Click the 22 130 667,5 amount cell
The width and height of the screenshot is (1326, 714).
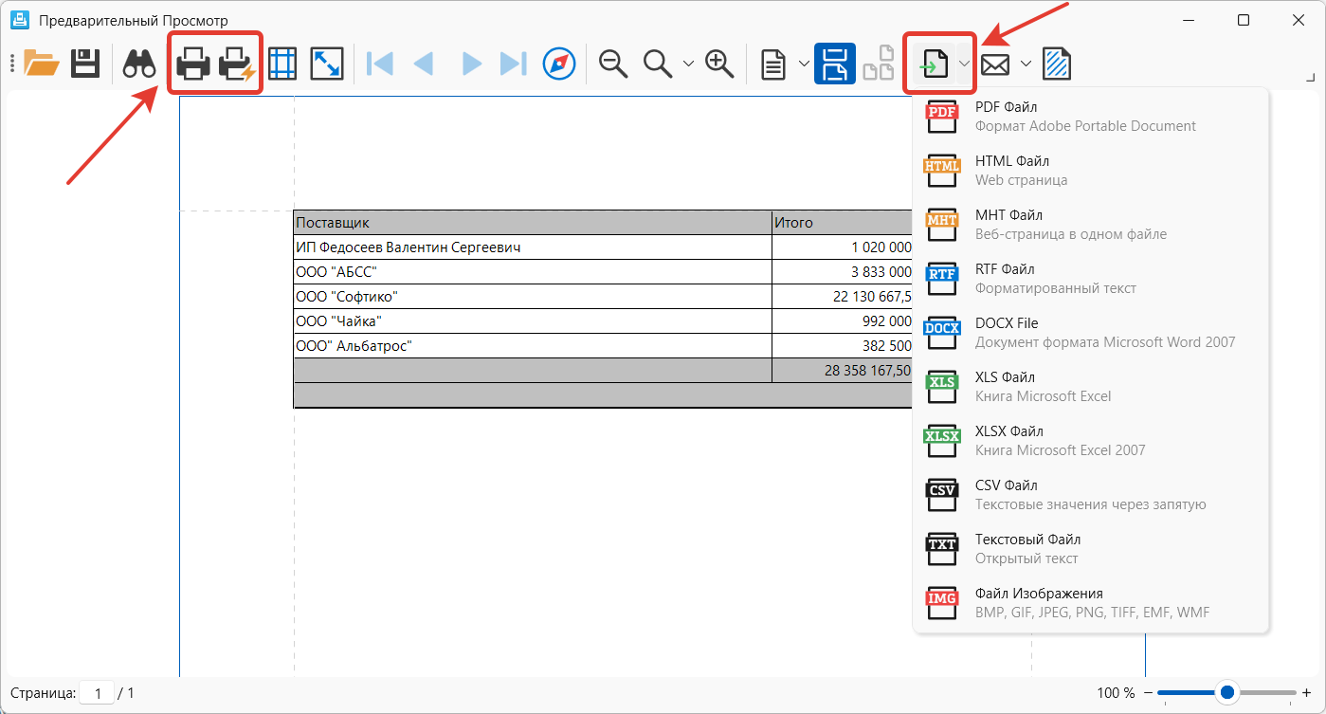(x=842, y=297)
